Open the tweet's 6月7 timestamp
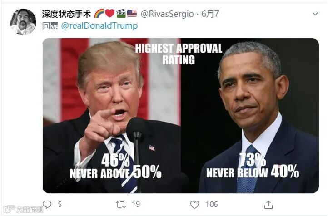This screenshot has width=328, height=216. [x=210, y=14]
